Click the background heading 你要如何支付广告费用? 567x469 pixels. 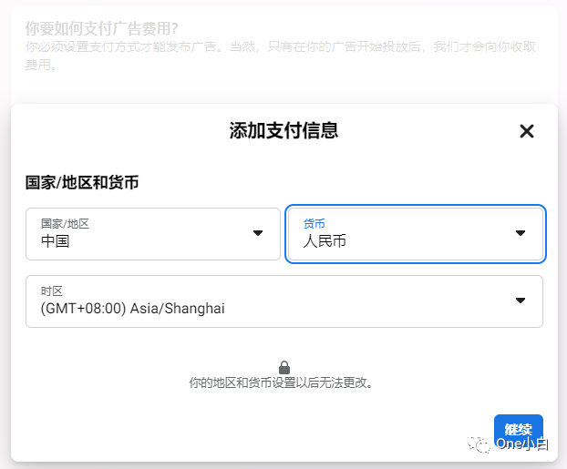101,28
